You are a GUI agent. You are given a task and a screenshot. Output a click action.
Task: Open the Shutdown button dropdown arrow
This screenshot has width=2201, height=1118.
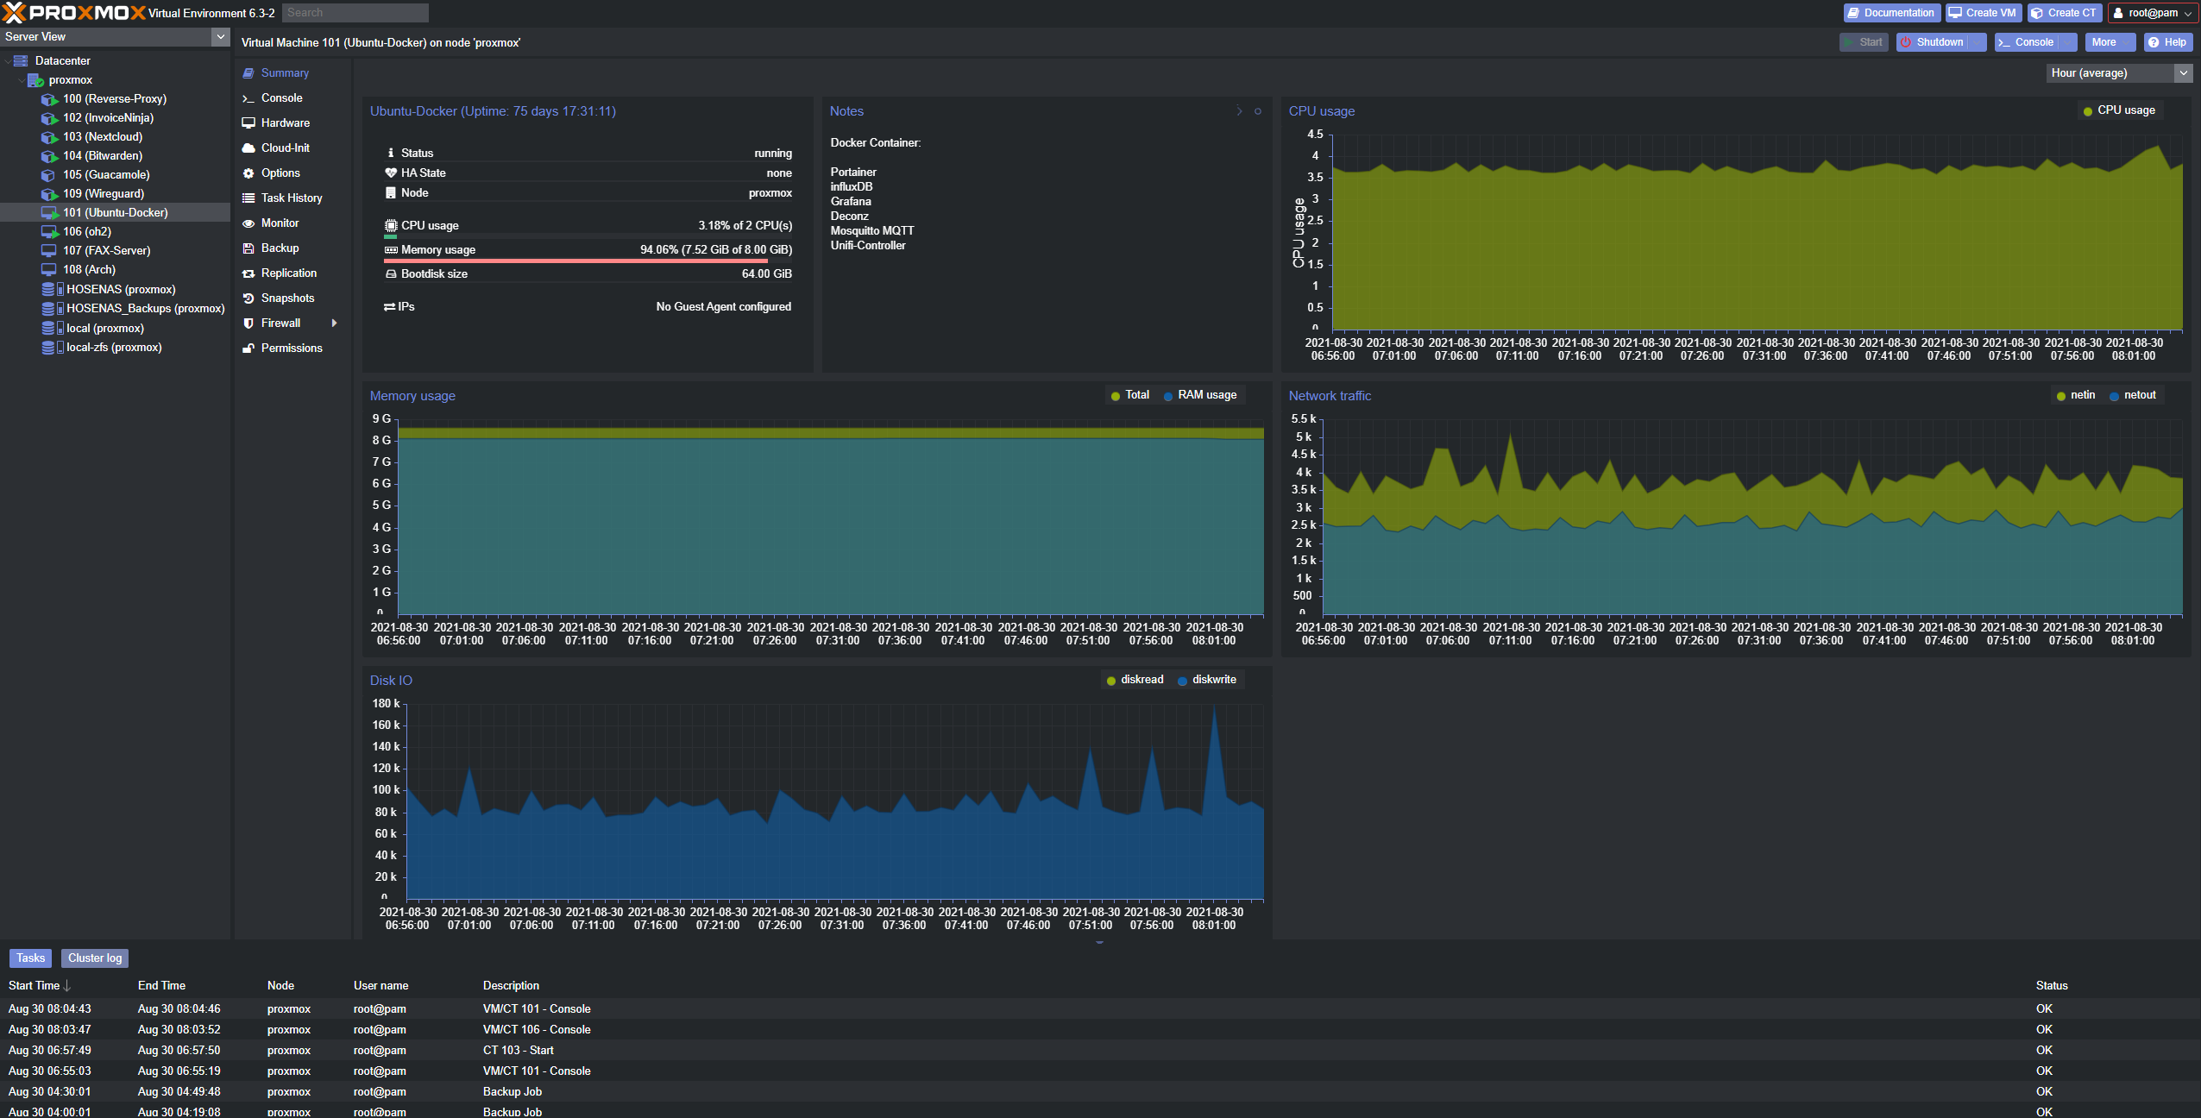[x=1978, y=42]
